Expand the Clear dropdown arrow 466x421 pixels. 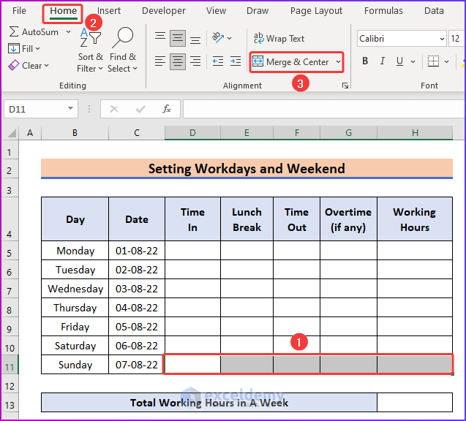click(46, 65)
